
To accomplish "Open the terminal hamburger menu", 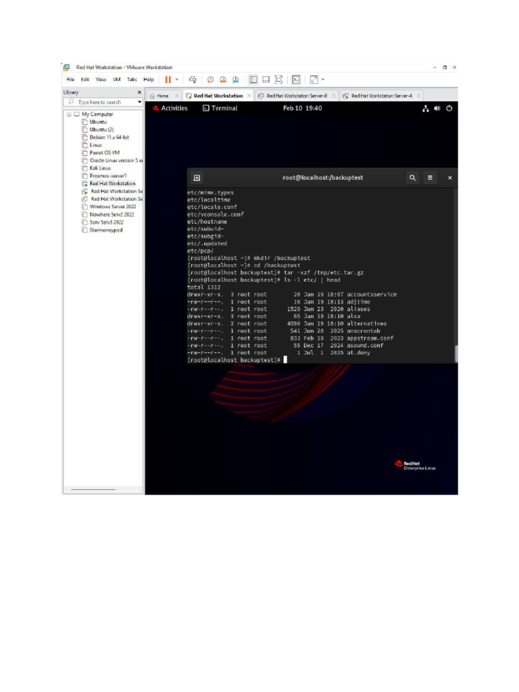I will tap(430, 178).
